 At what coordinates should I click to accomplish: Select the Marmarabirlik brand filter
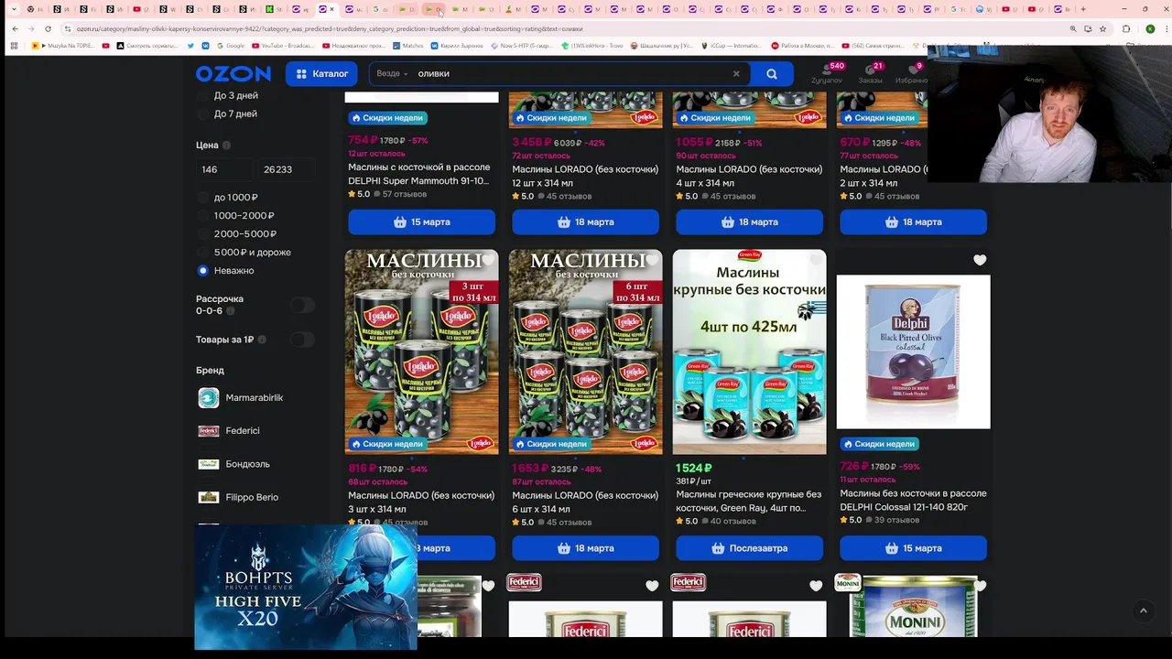tap(241, 397)
